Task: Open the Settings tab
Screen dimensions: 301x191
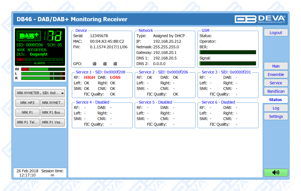Action: point(276,116)
